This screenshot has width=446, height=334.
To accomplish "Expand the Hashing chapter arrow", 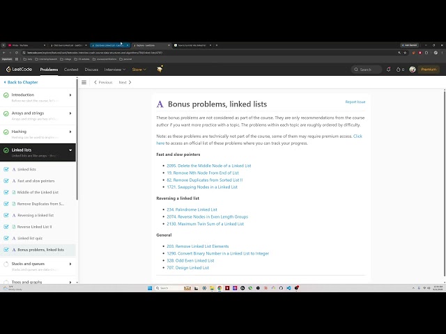I will coord(70,132).
